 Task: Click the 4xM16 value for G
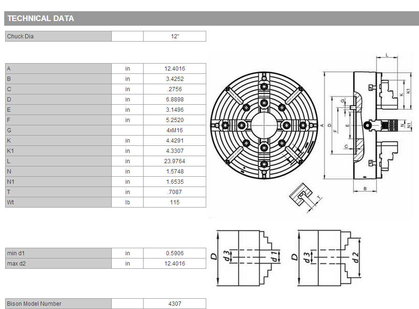tap(174, 130)
